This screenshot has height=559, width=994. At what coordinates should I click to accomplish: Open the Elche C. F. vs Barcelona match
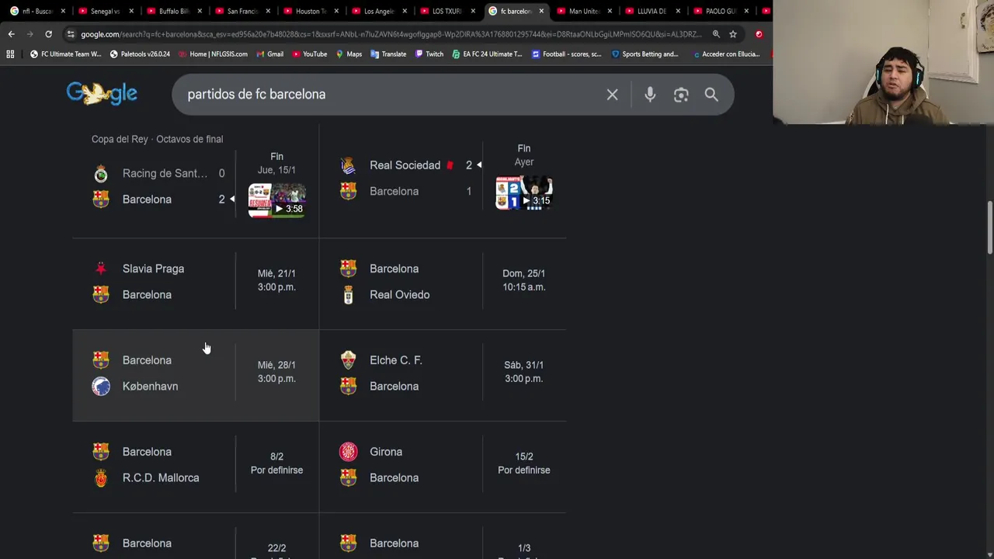click(x=443, y=375)
